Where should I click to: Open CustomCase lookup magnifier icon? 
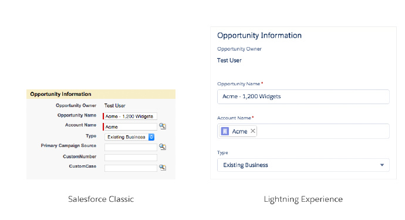tap(163, 168)
